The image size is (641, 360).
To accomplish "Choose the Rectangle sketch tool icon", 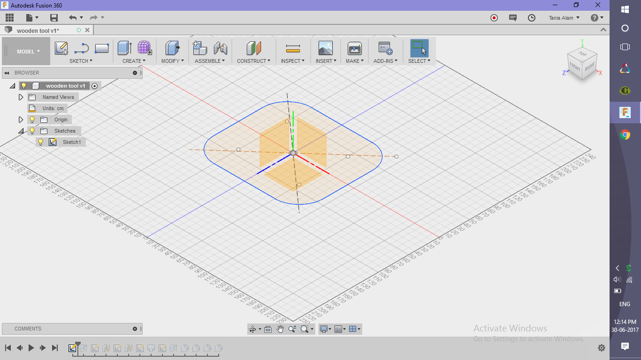I will 102,48.
